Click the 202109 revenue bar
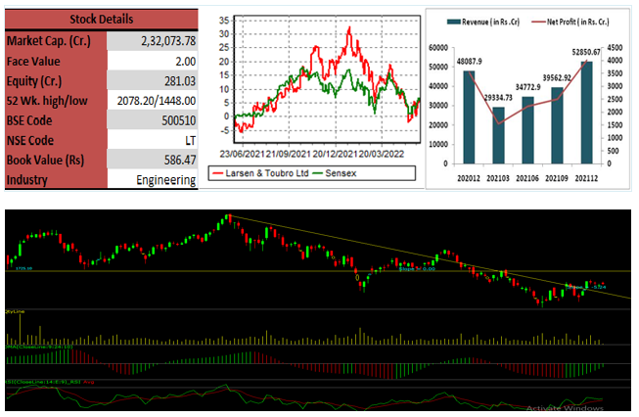The height and width of the screenshot is (417, 639). [557, 125]
